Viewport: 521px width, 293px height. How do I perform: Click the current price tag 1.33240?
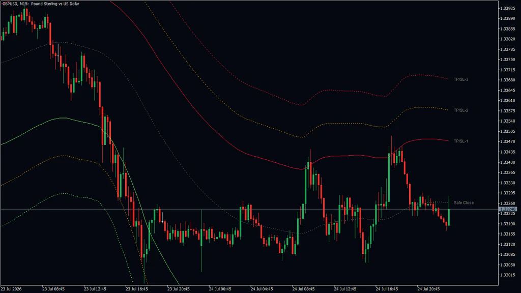coord(508,209)
